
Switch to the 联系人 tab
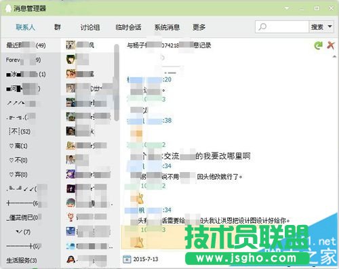coord(25,27)
